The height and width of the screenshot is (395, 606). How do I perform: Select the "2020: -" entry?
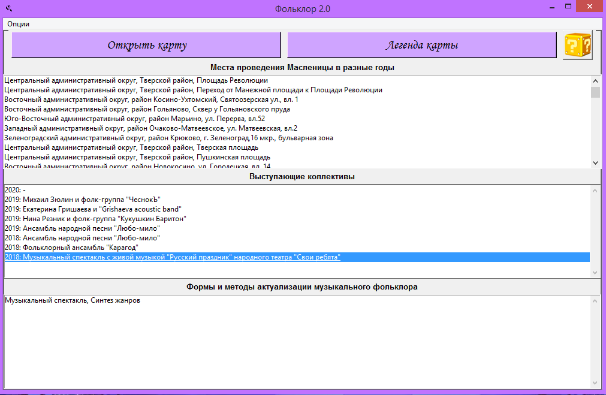tap(297, 190)
